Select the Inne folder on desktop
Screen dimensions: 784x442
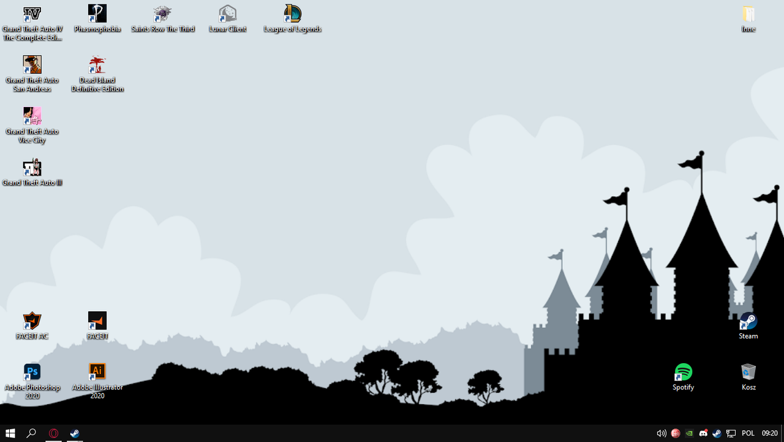tap(748, 19)
